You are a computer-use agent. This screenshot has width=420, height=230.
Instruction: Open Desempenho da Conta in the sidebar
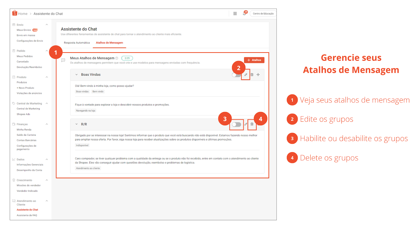click(x=29, y=170)
